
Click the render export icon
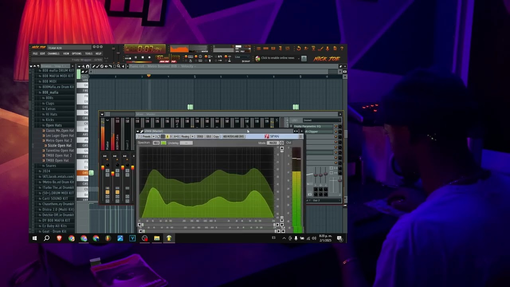coord(313,48)
